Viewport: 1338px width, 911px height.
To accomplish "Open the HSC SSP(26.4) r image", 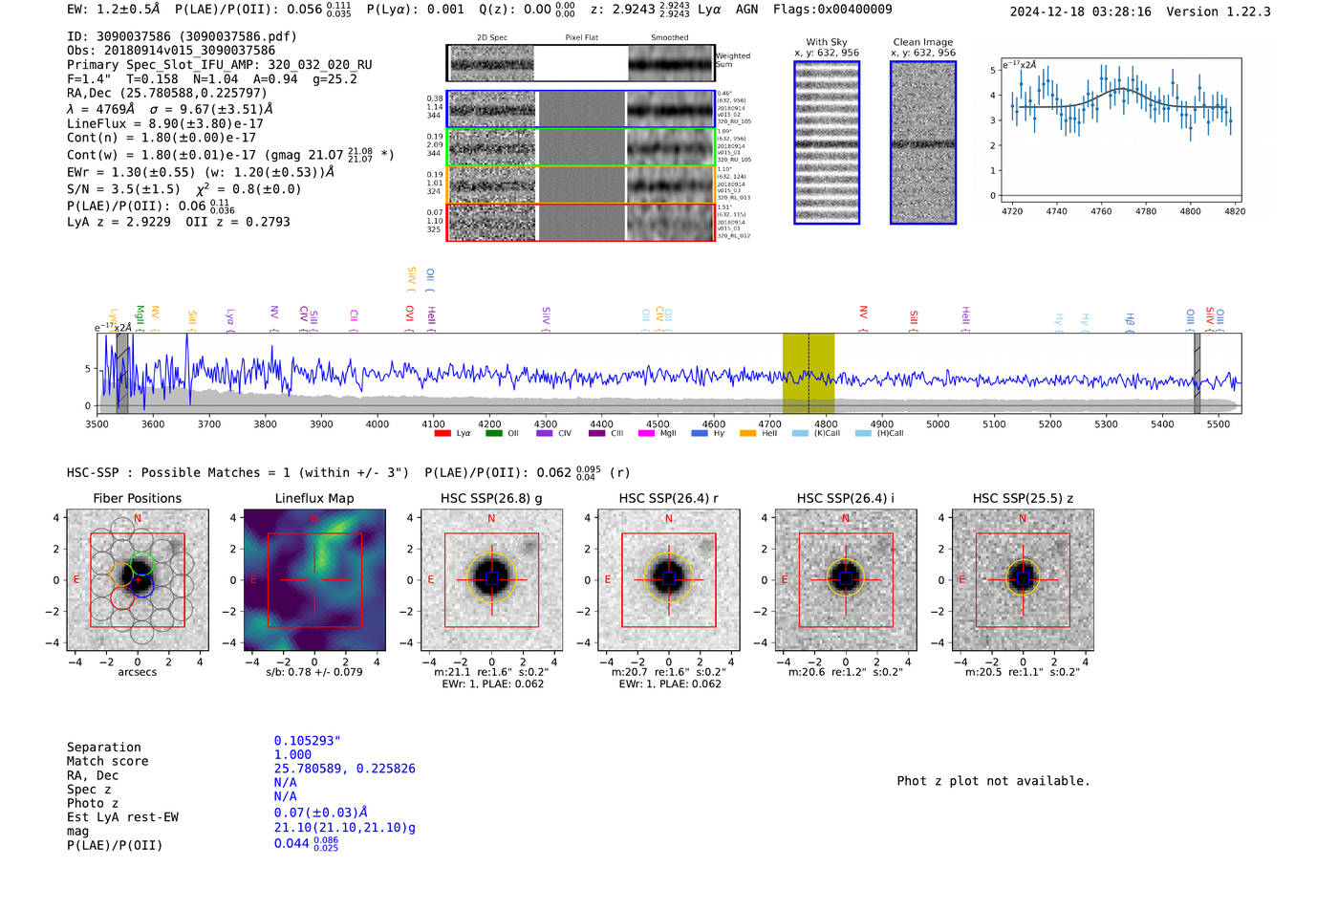I will [x=668, y=580].
